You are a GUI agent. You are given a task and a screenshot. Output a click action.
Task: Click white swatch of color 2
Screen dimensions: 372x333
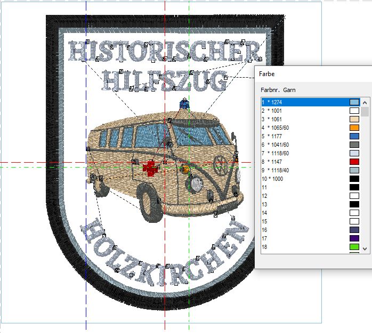[x=354, y=111]
